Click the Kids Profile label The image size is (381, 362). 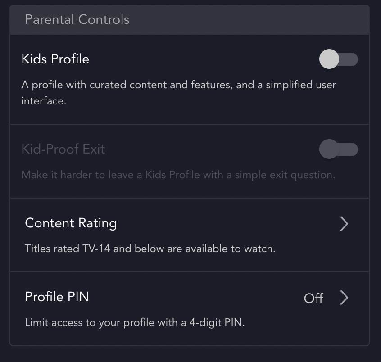[55, 59]
